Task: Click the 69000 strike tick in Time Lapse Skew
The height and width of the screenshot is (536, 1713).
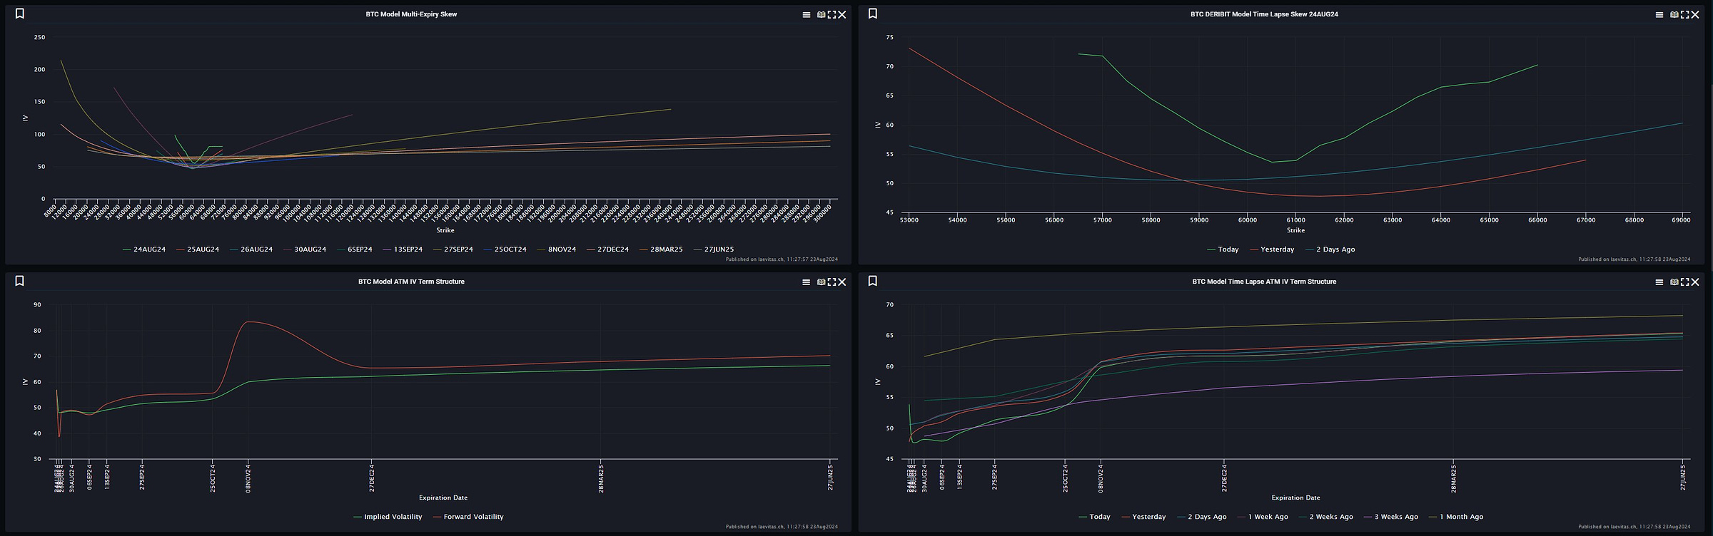Action: [x=1682, y=220]
